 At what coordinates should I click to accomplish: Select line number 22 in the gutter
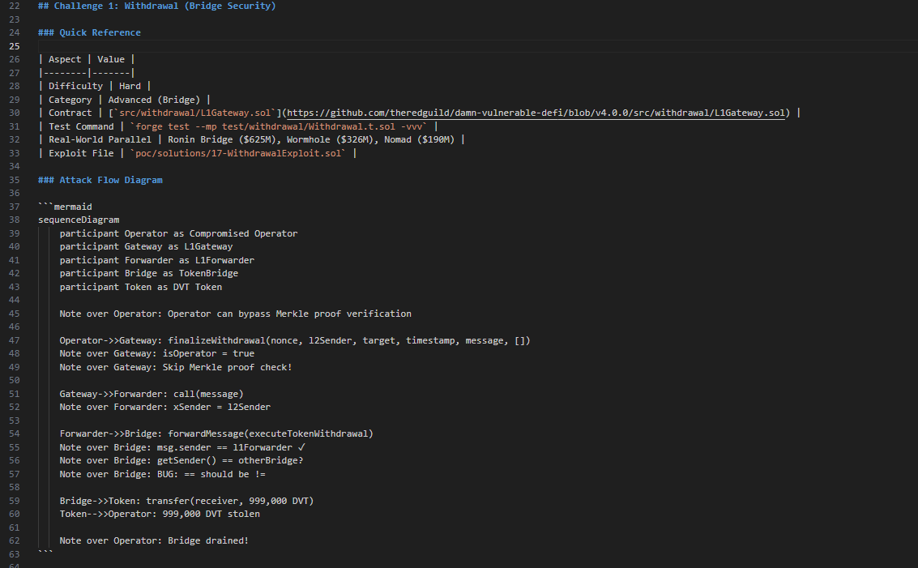14,6
